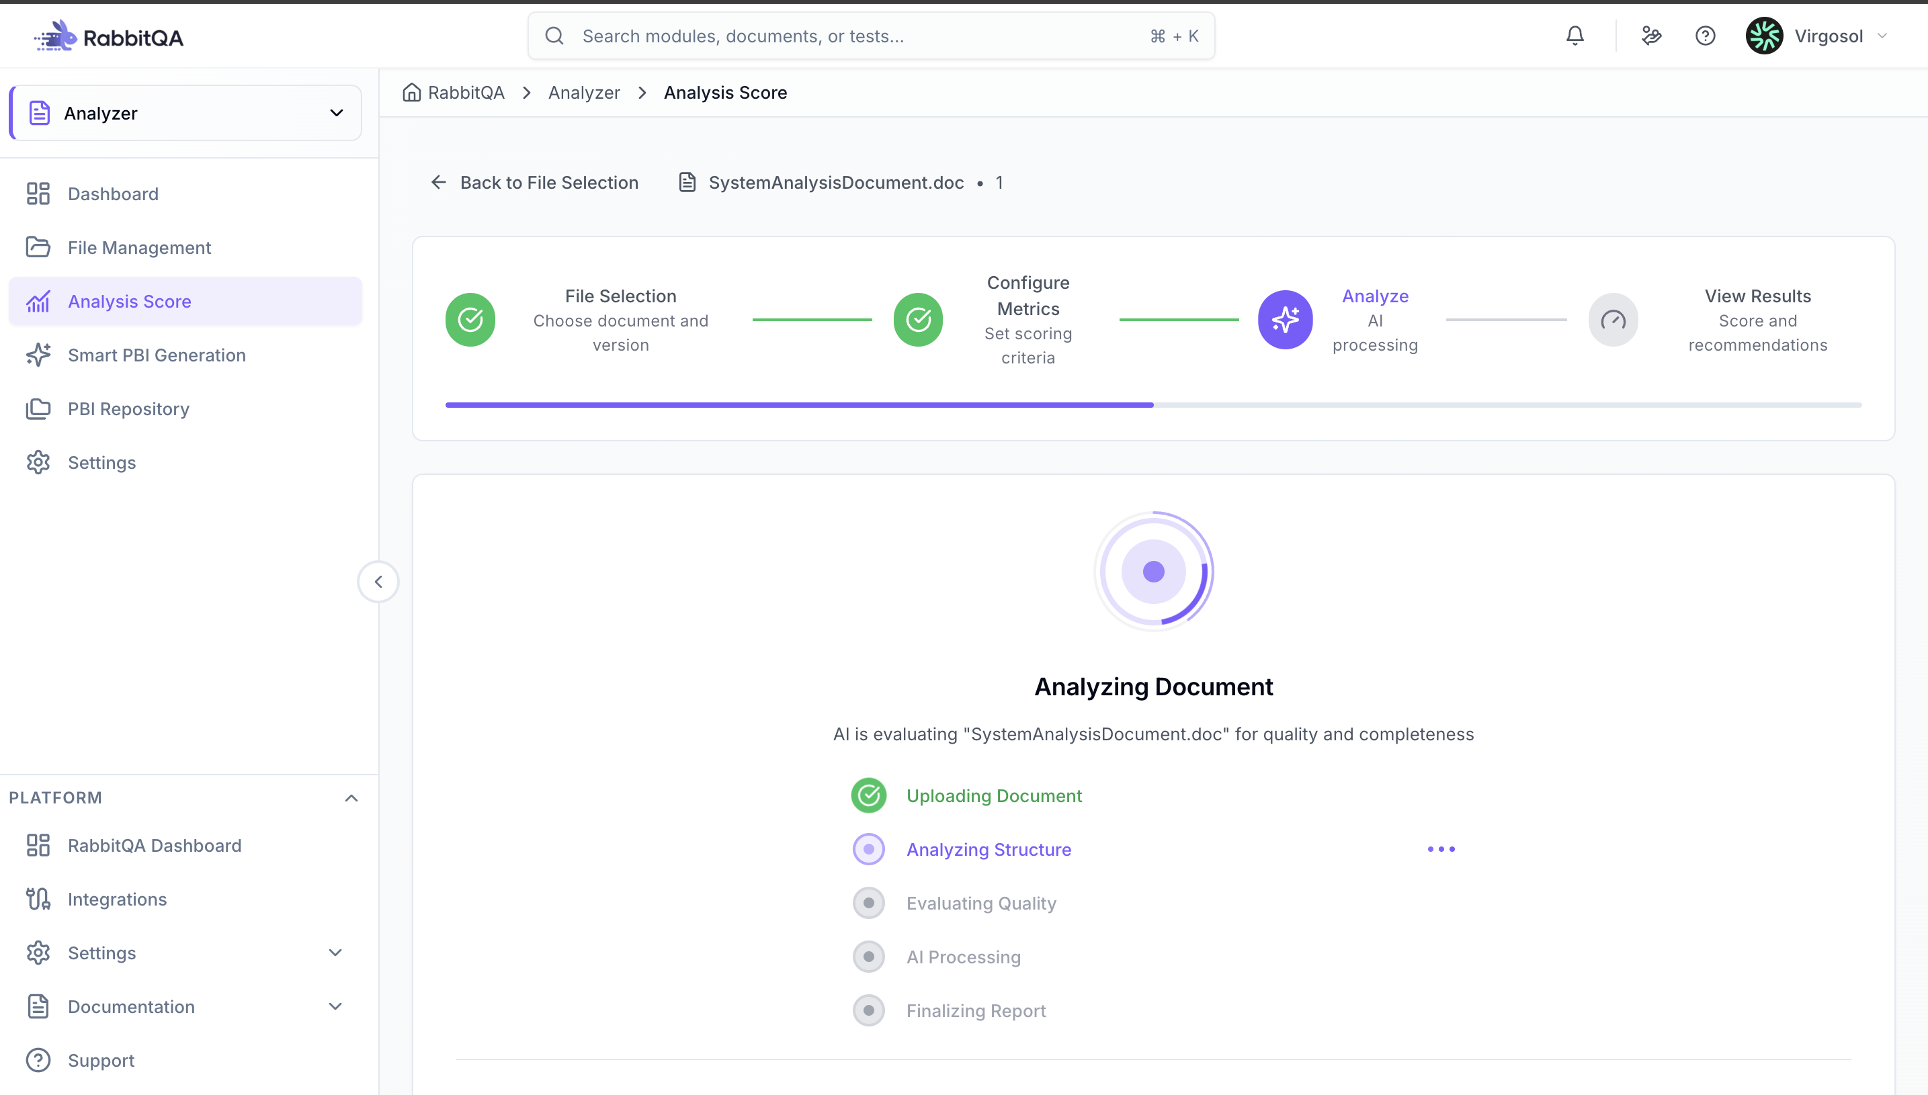Viewport: 1928px width, 1095px height.
Task: Expand the platform Settings submenu
Action: [x=185, y=953]
